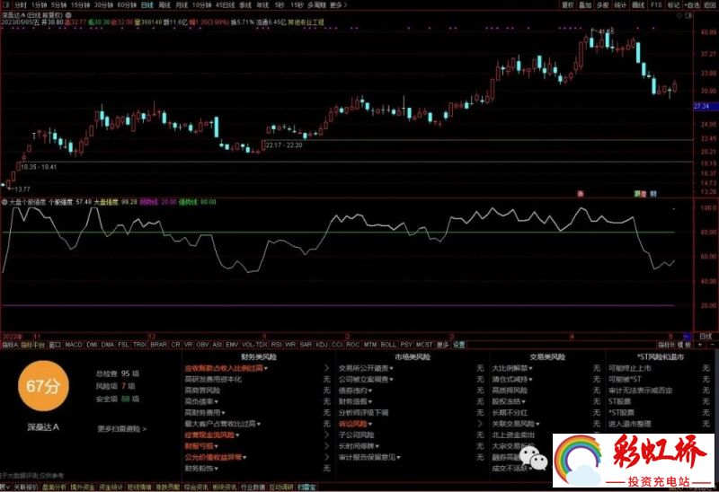Open the 设置 indicator settings

[459, 345]
